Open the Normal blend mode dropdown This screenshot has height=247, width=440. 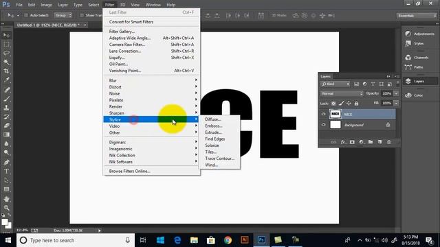(342, 93)
